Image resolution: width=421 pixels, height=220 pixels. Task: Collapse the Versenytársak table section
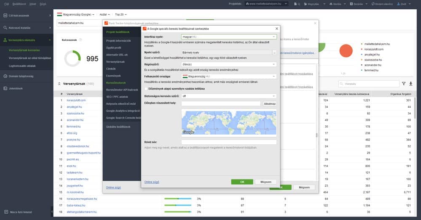point(59,84)
